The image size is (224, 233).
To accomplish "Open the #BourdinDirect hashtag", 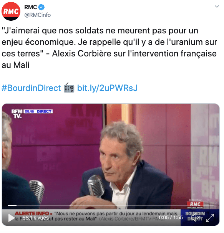I will tap(31, 88).
